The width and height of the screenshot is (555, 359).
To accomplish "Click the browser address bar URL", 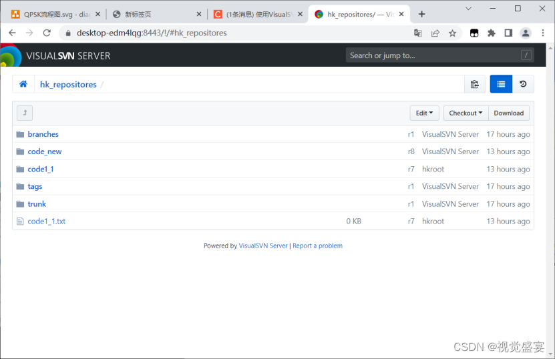I will [152, 33].
